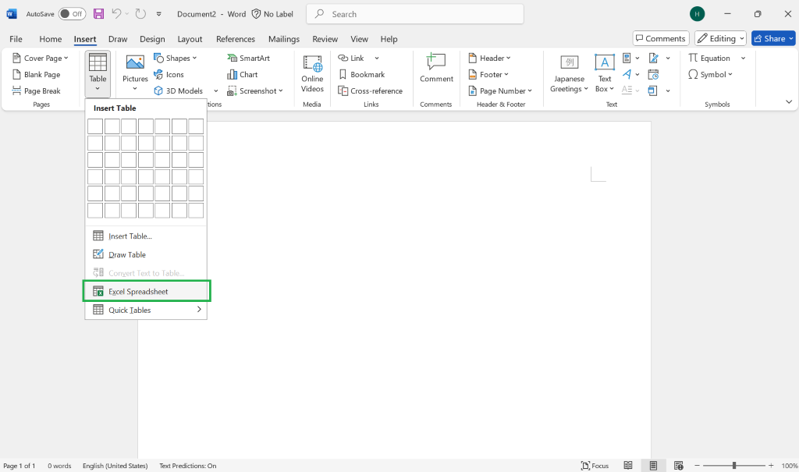Viewport: 799px width, 472px height.
Task: Click the Screenshot tool
Action: [x=255, y=90]
